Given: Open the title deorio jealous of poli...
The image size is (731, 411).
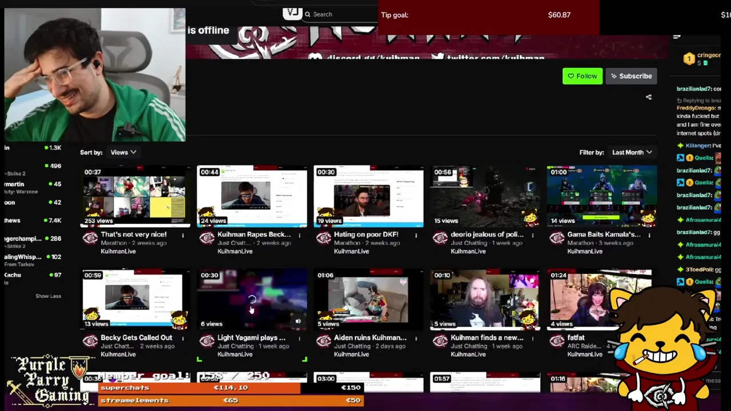Looking at the screenshot, I should pyautogui.click(x=487, y=235).
